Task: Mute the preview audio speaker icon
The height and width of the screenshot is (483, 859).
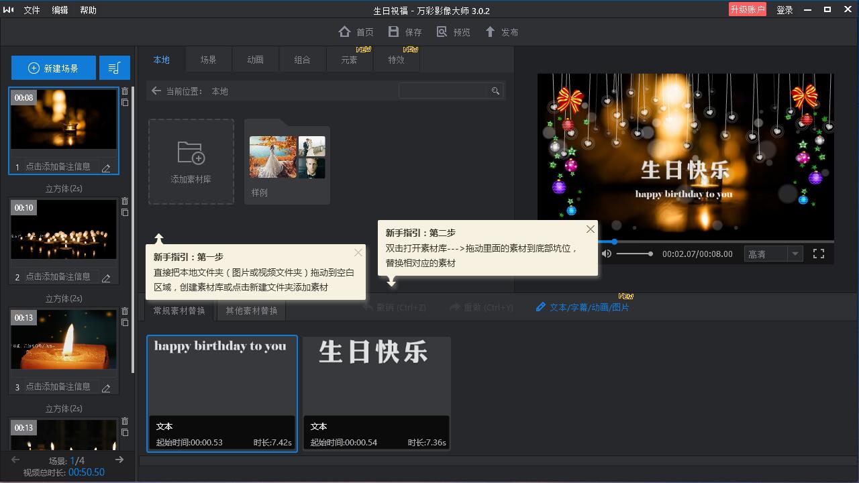Action: point(607,254)
